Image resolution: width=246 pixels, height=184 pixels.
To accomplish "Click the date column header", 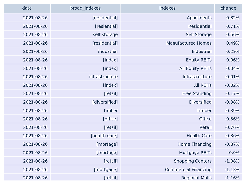I will [x=27, y=8].
